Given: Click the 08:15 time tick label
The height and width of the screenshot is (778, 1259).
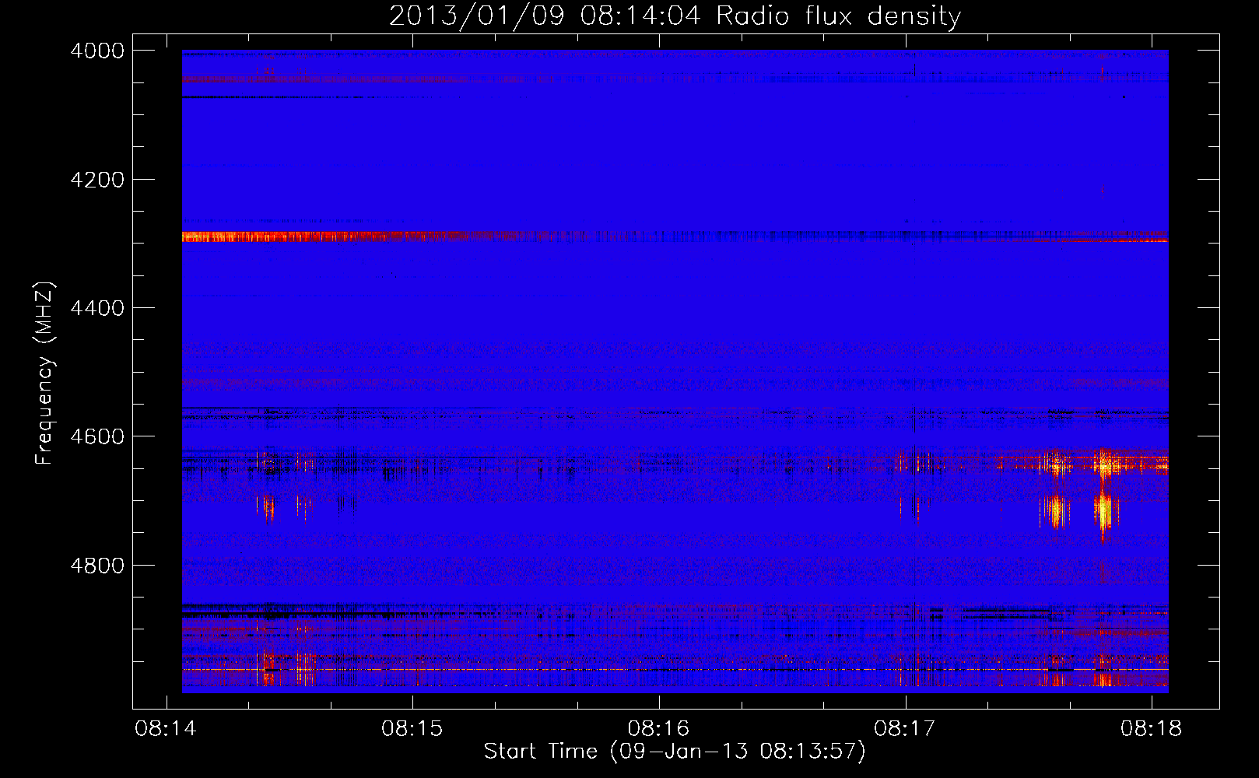Looking at the screenshot, I should click(412, 729).
